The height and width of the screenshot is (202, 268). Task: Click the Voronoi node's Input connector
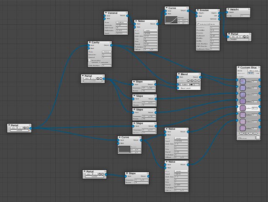click(105, 16)
